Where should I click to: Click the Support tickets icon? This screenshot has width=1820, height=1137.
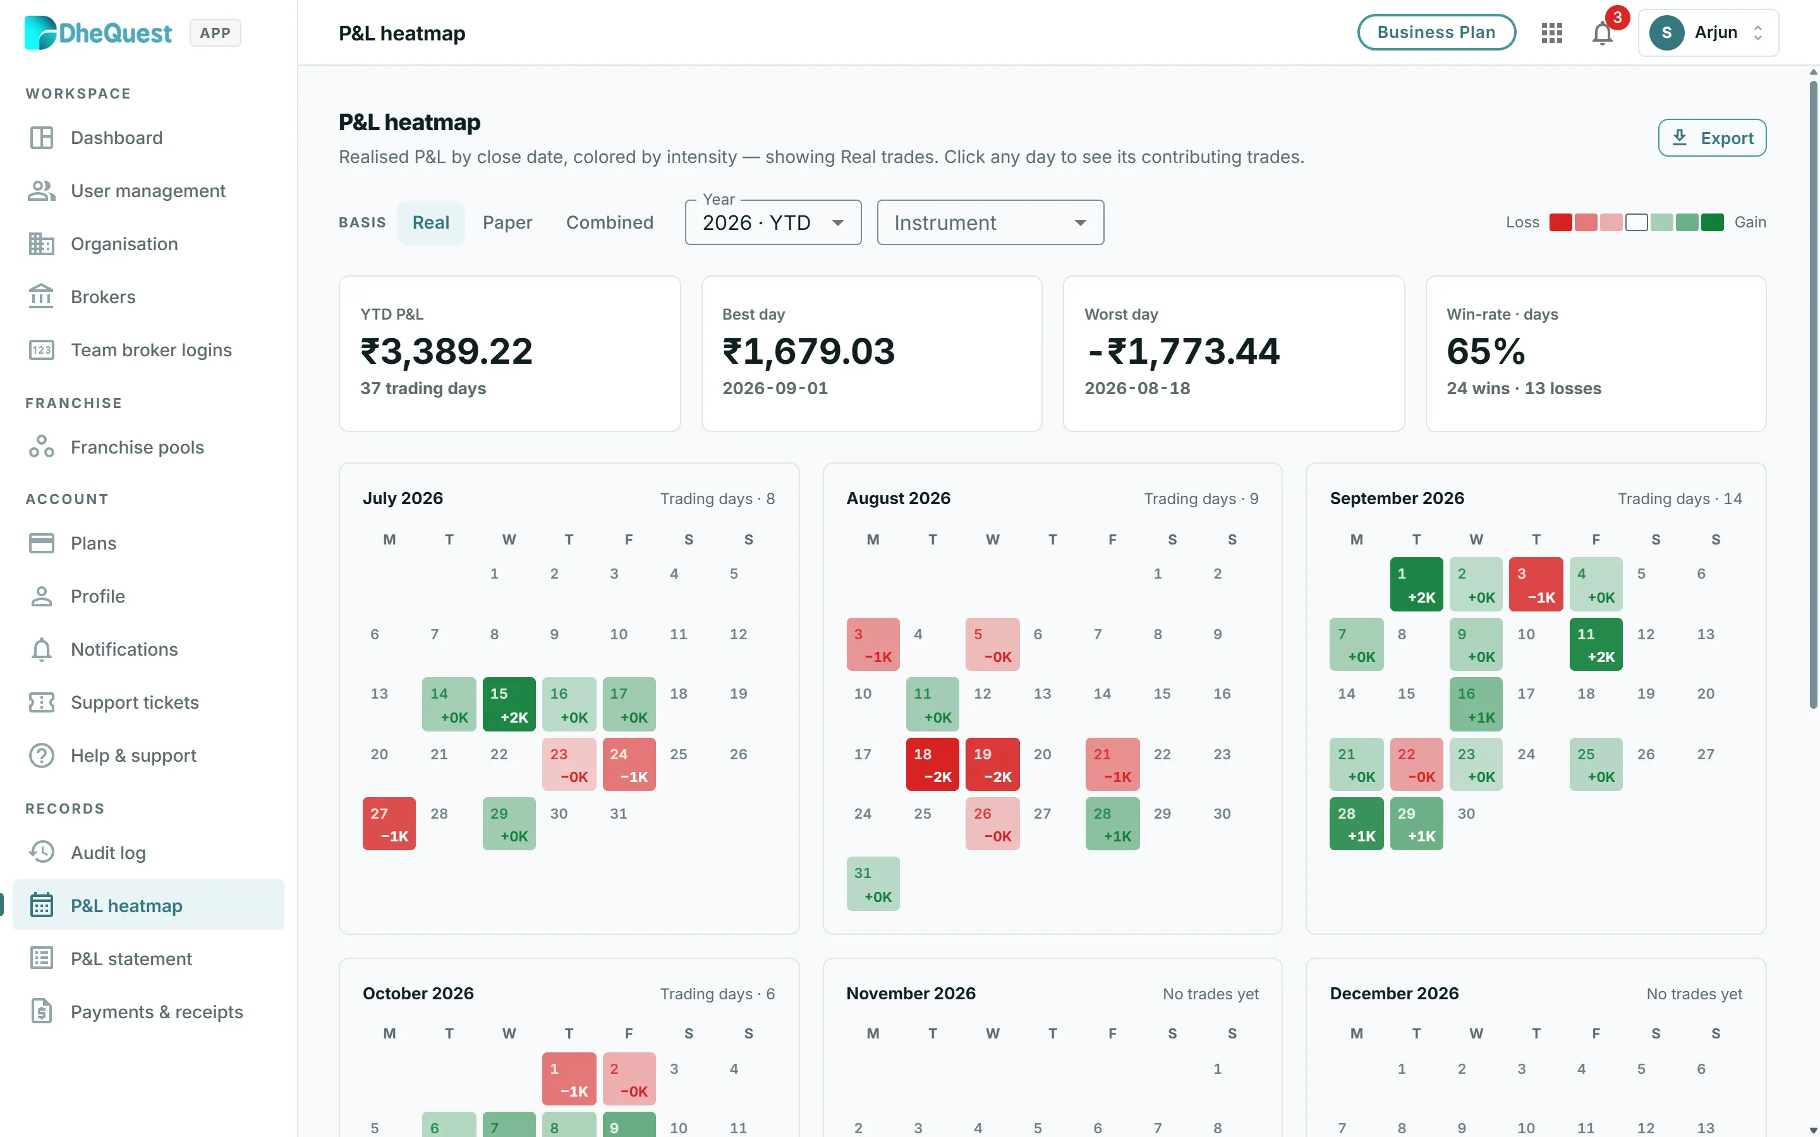[41, 702]
